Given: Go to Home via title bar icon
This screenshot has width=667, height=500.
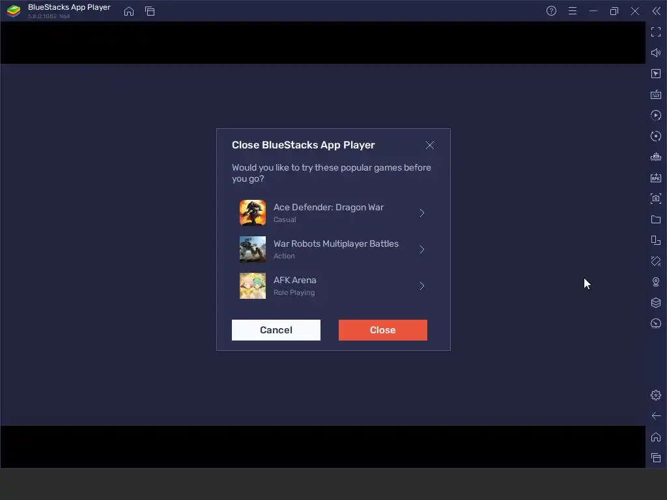Looking at the screenshot, I should point(129,11).
